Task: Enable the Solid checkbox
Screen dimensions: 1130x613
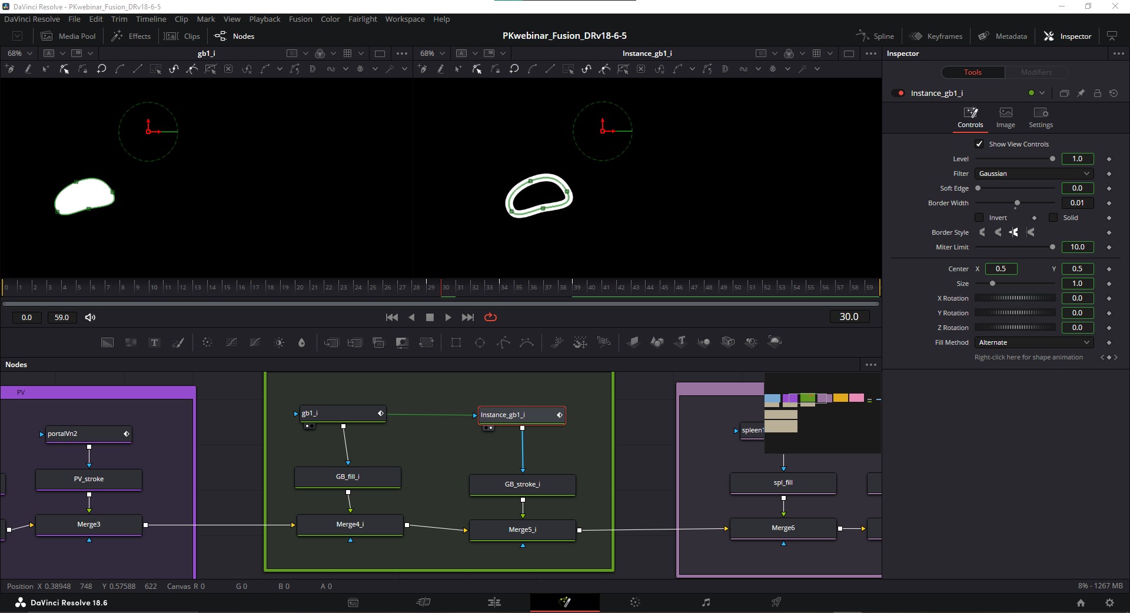Action: point(1053,218)
